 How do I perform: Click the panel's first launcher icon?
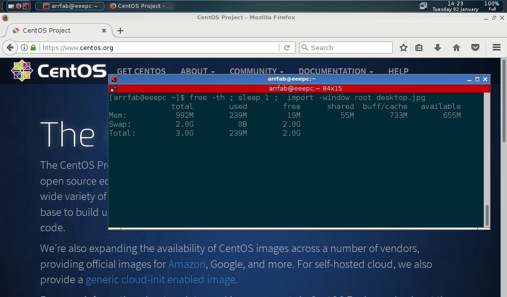[x=11, y=6]
